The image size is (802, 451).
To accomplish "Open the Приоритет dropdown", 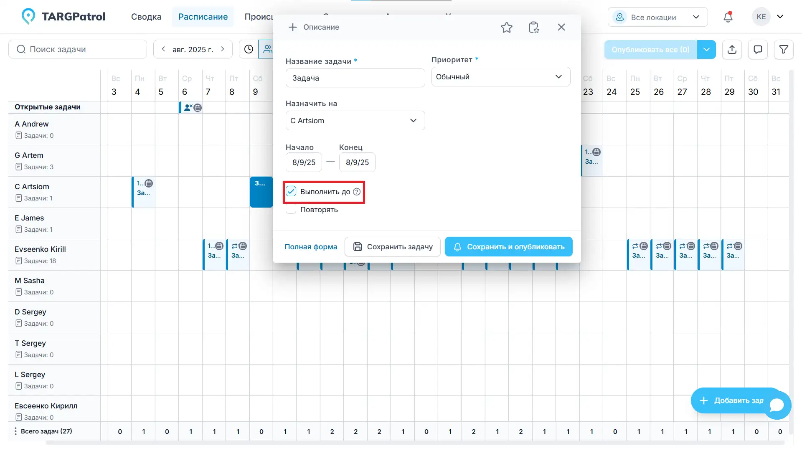I will [x=500, y=76].
